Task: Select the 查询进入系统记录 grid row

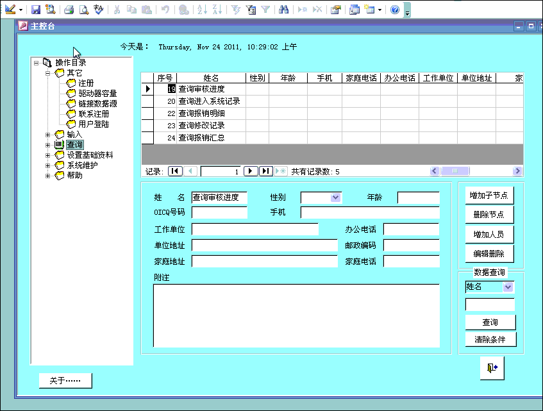Action: [333, 101]
